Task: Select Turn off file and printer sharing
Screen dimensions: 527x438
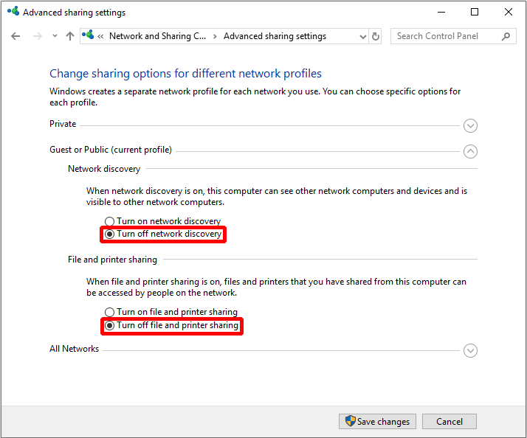Action: (171, 325)
